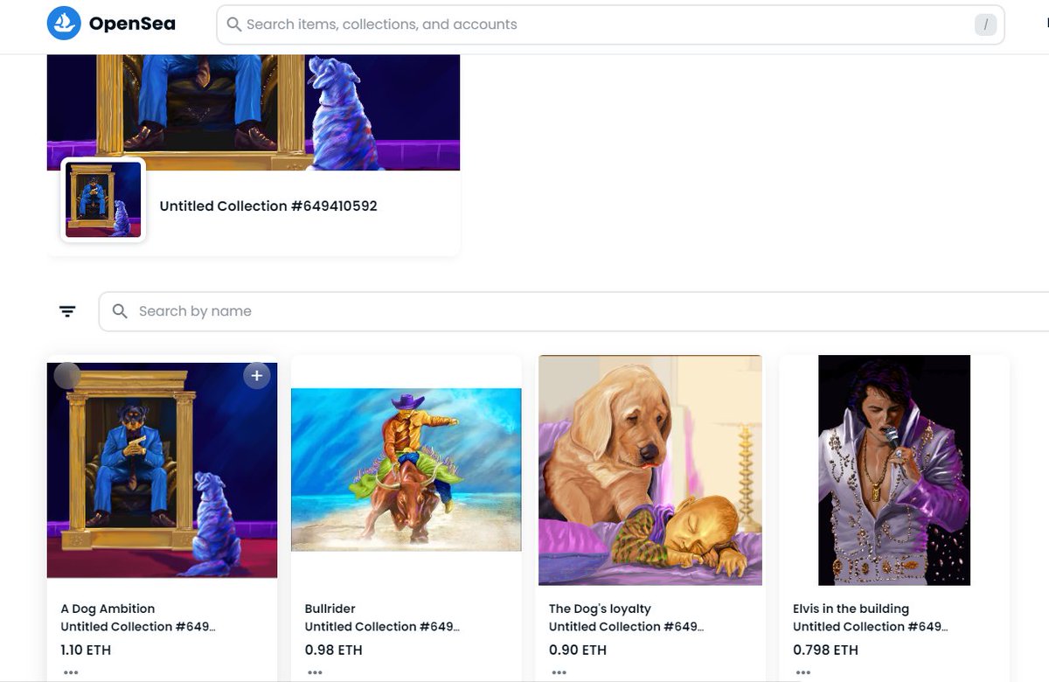Click the plus add-to-cart icon on A Dog Ambition
The height and width of the screenshot is (682, 1049).
point(256,375)
